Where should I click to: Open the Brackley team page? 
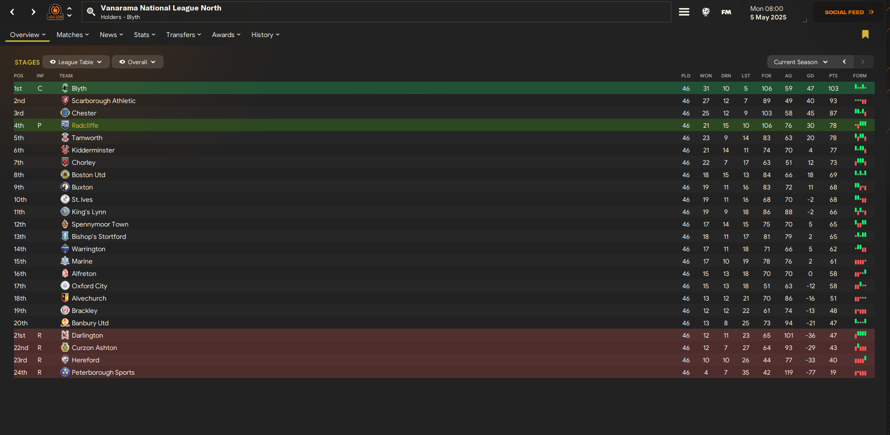[x=85, y=311]
